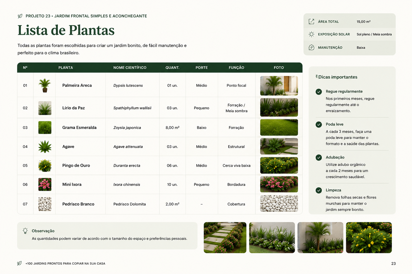
Task: Open the Agave row photo
Action: (279, 146)
